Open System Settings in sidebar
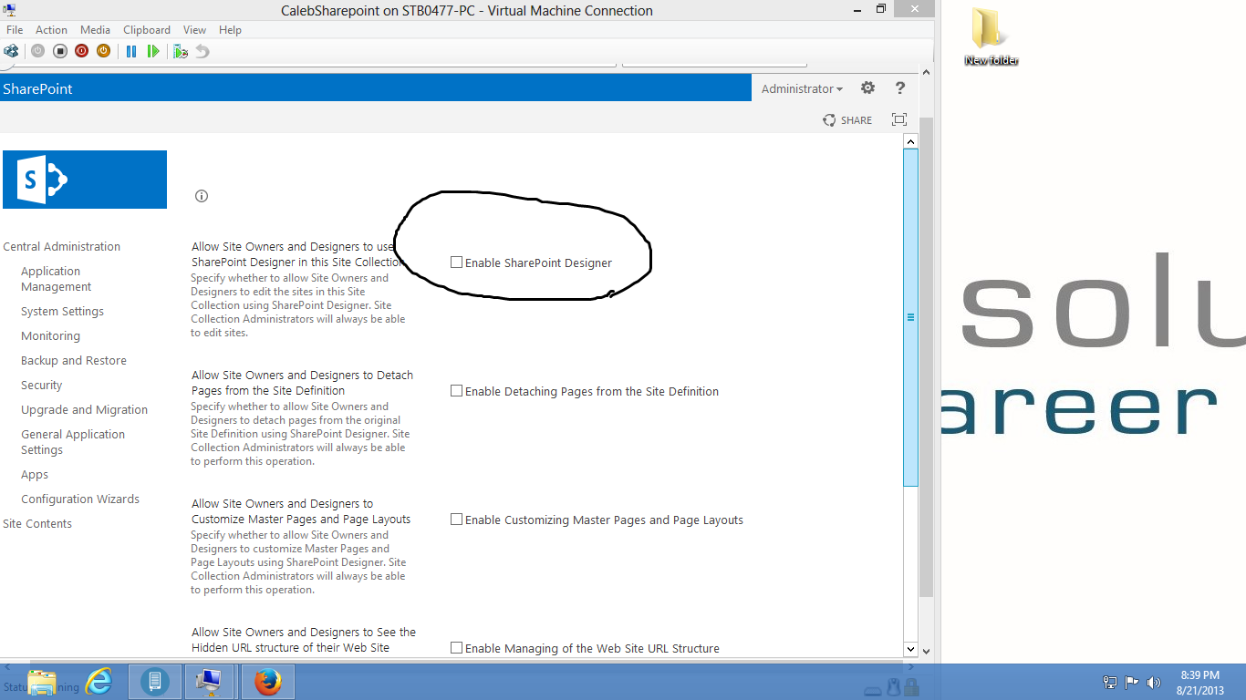 click(62, 312)
